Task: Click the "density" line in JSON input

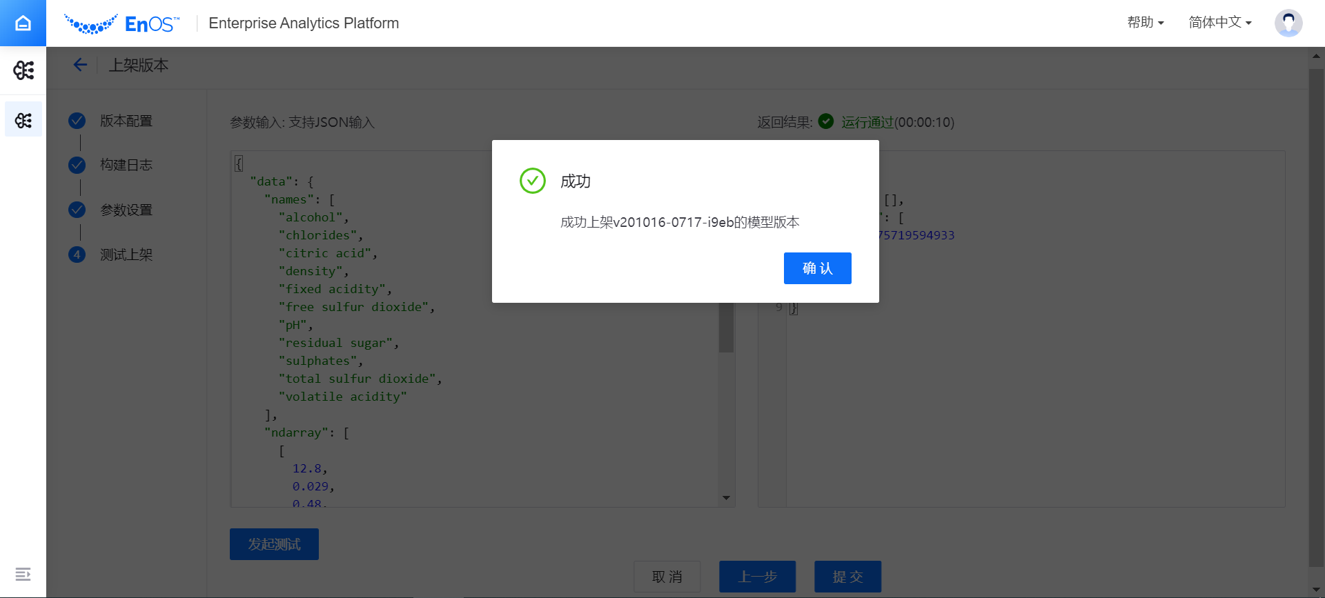Action: 313,271
